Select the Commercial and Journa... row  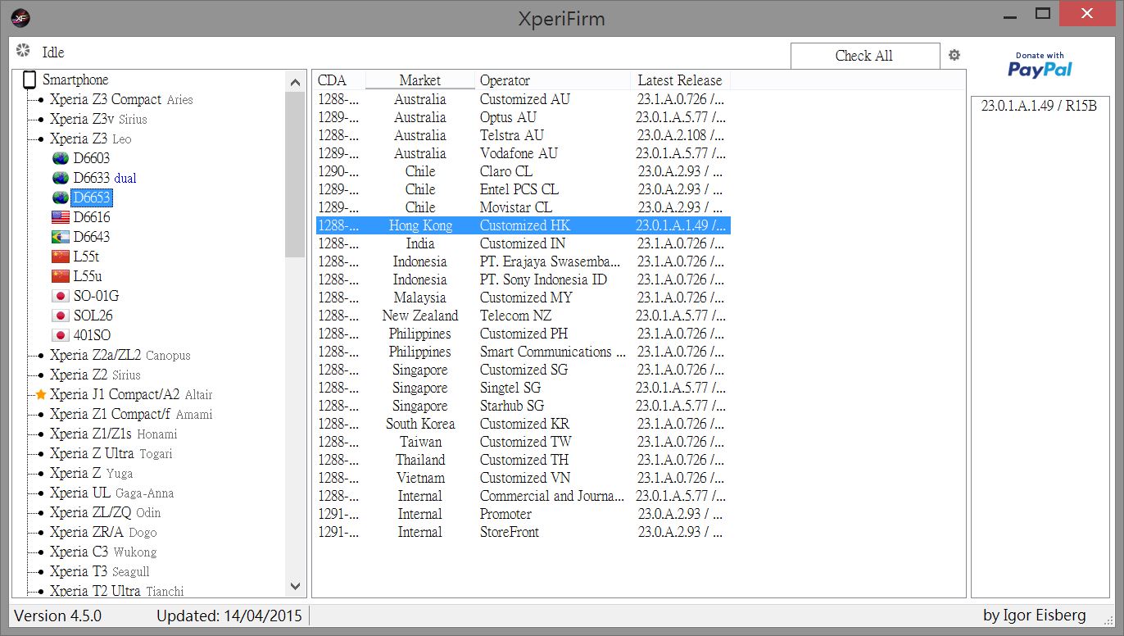[523, 496]
